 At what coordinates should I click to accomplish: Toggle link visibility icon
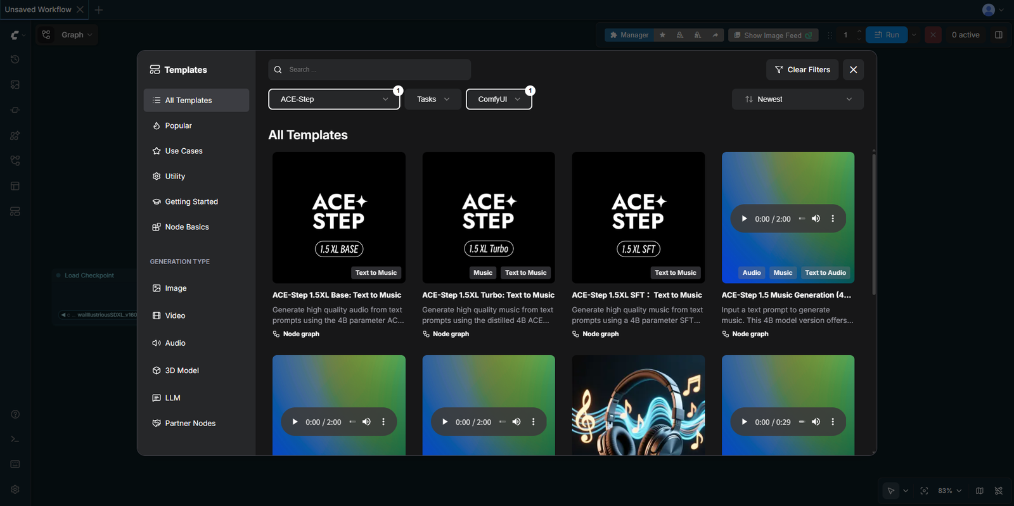[999, 491]
